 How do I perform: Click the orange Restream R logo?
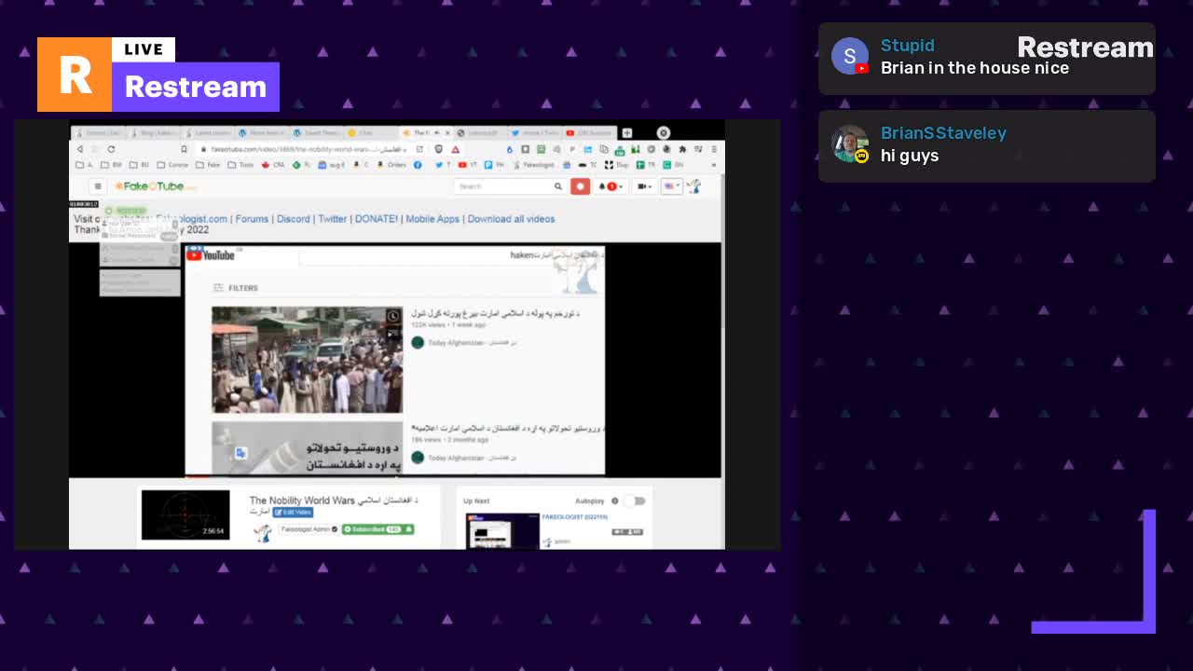point(75,75)
